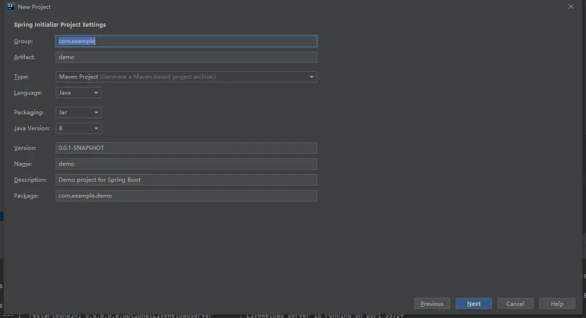Viewport: 586px width, 318px height.
Task: Click the Version label
Action: (x=25, y=148)
